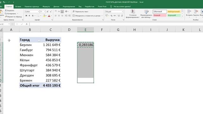Apply the Плохой cell style

tap(160, 16)
